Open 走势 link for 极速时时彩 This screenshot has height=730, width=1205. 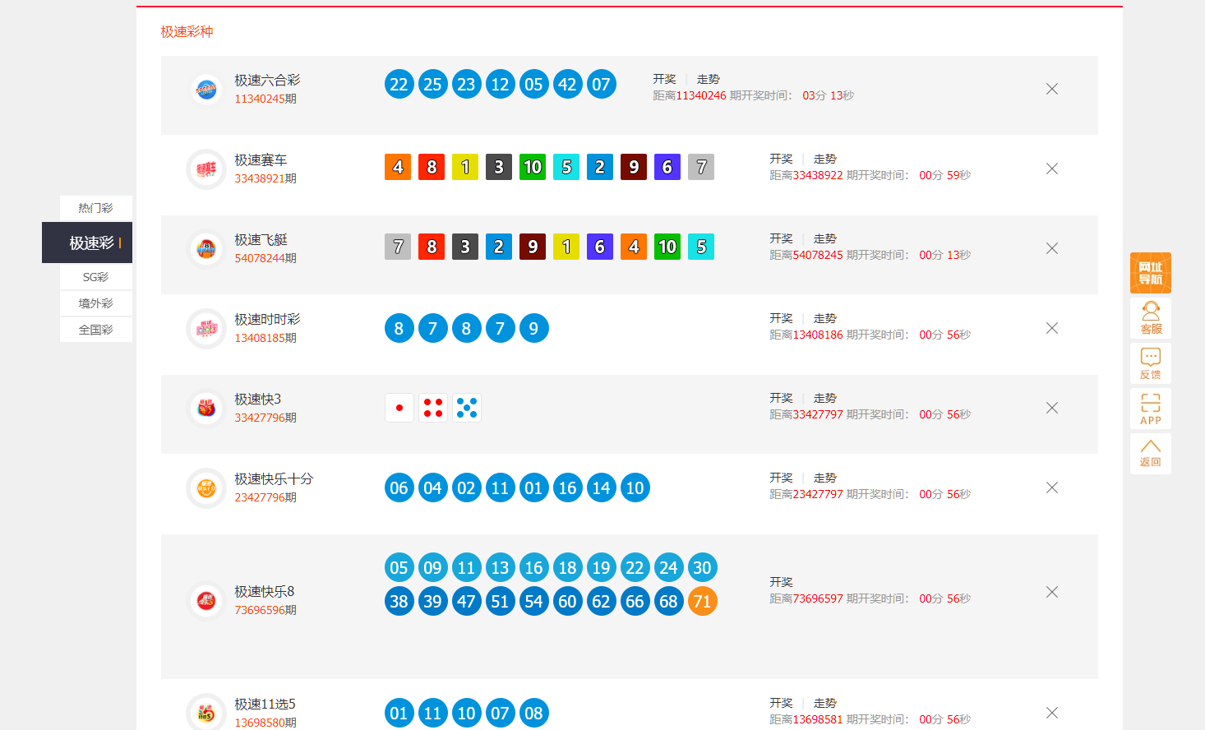(x=825, y=318)
